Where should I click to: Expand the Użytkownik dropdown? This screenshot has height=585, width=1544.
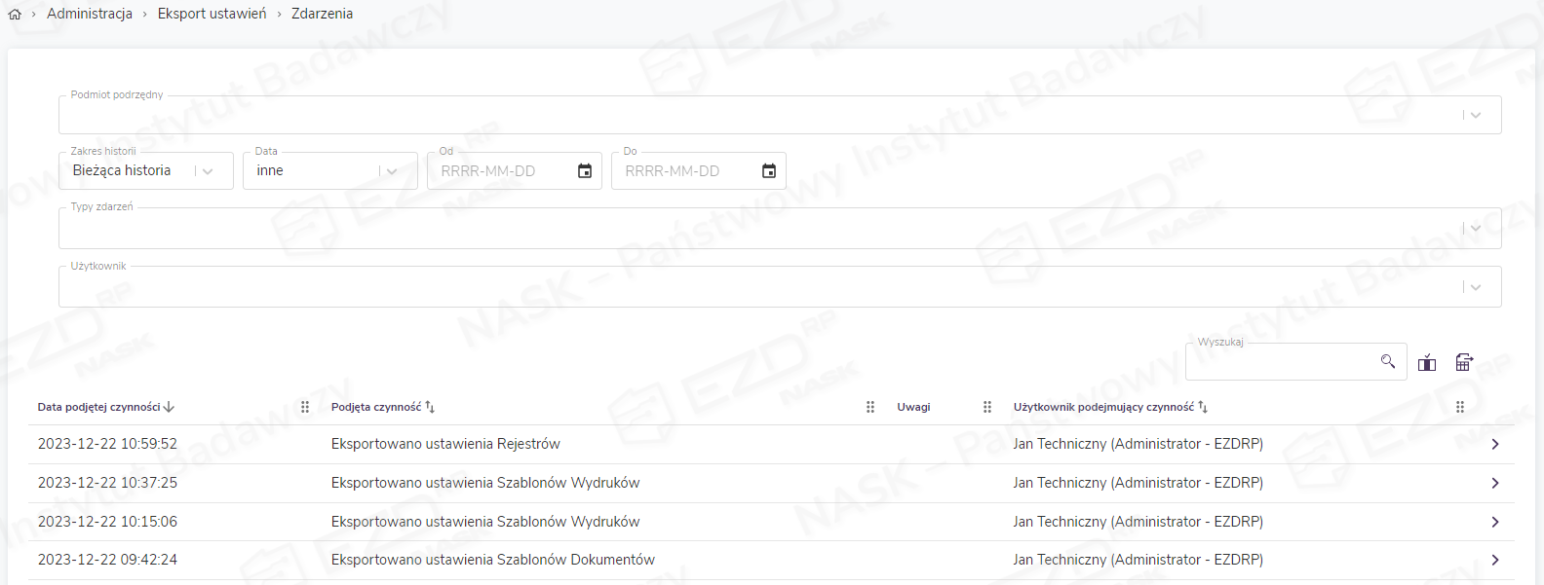click(x=1475, y=287)
